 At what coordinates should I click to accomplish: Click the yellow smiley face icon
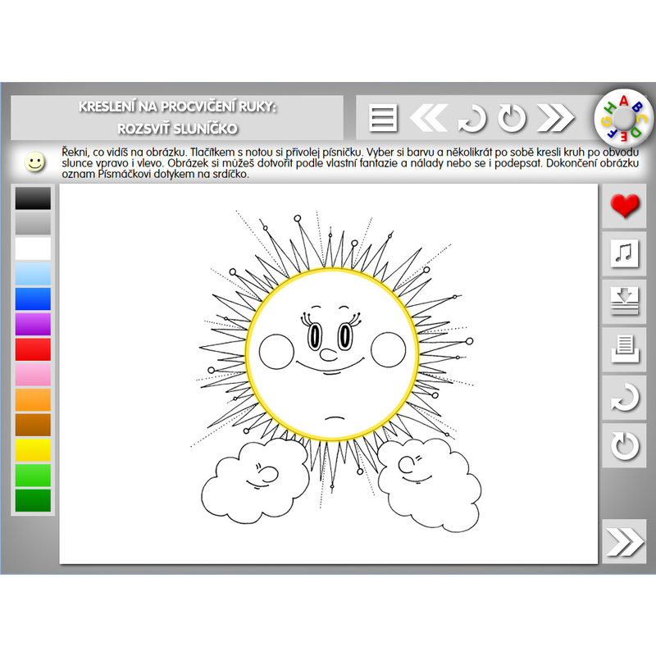tap(34, 162)
